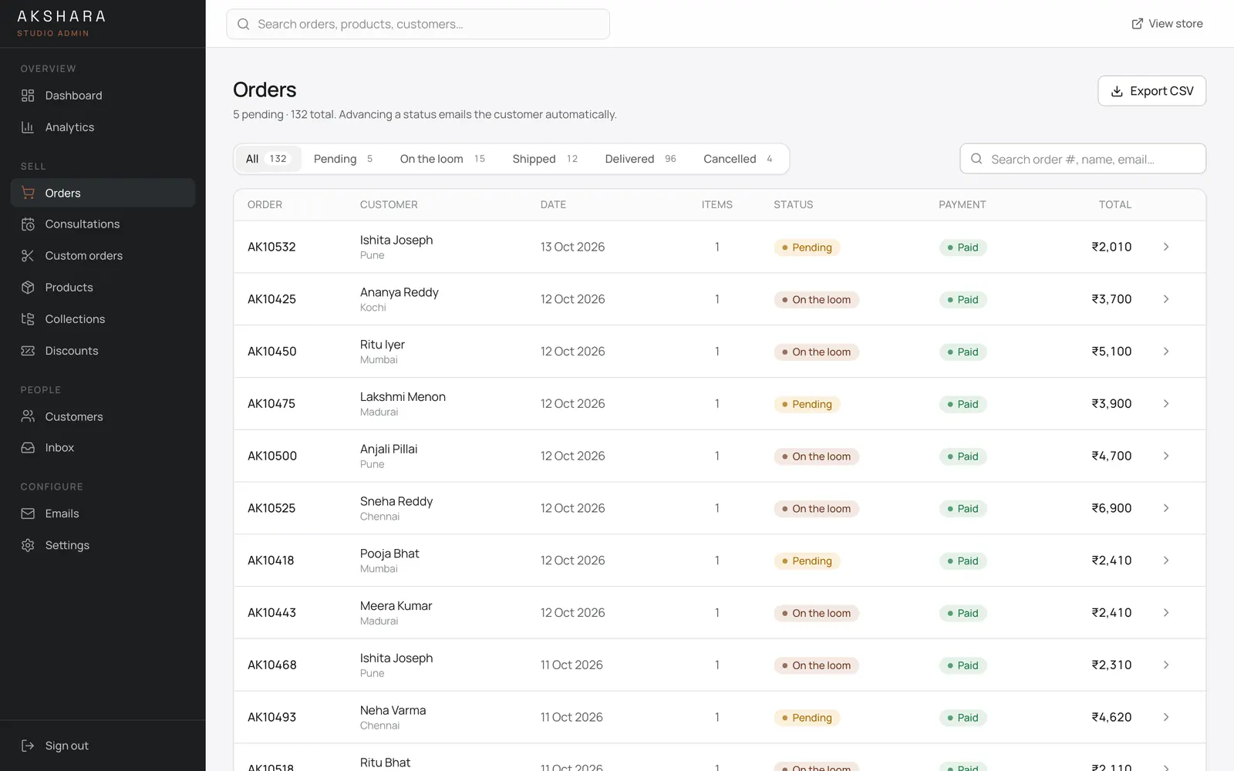The height and width of the screenshot is (771, 1234).
Task: Open the Discounts ticket icon
Action: point(28,351)
